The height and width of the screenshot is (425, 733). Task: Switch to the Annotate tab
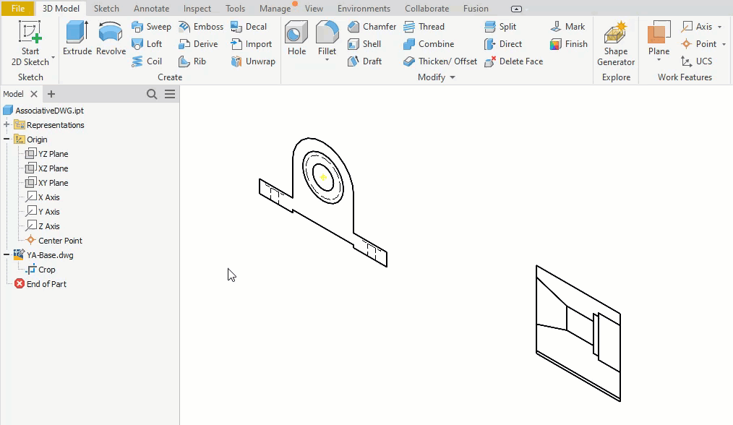[x=152, y=9]
